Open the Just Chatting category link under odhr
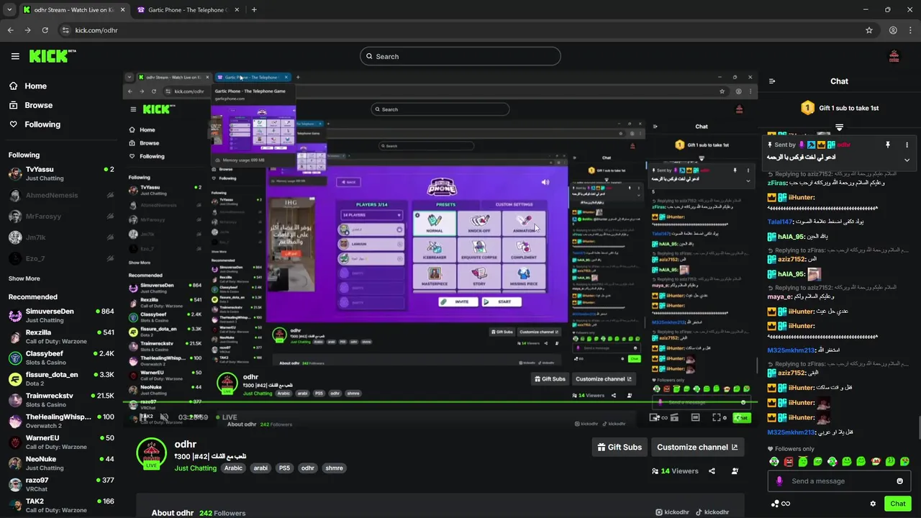This screenshot has width=921, height=518. 196,468
